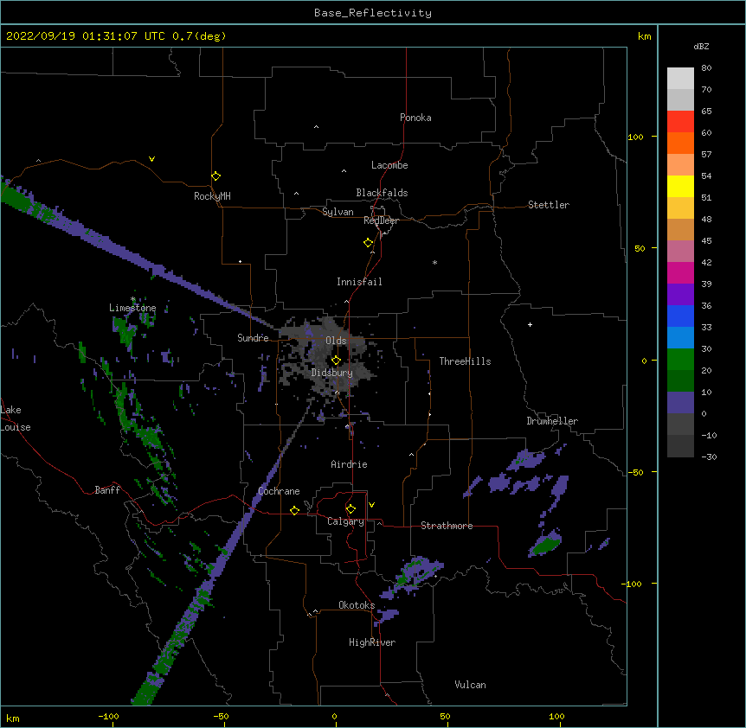
Task: Click the Calgary city label
Action: 346,521
